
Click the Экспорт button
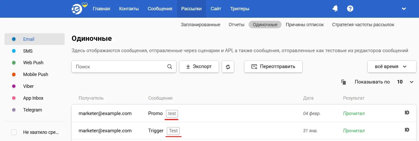tap(199, 67)
